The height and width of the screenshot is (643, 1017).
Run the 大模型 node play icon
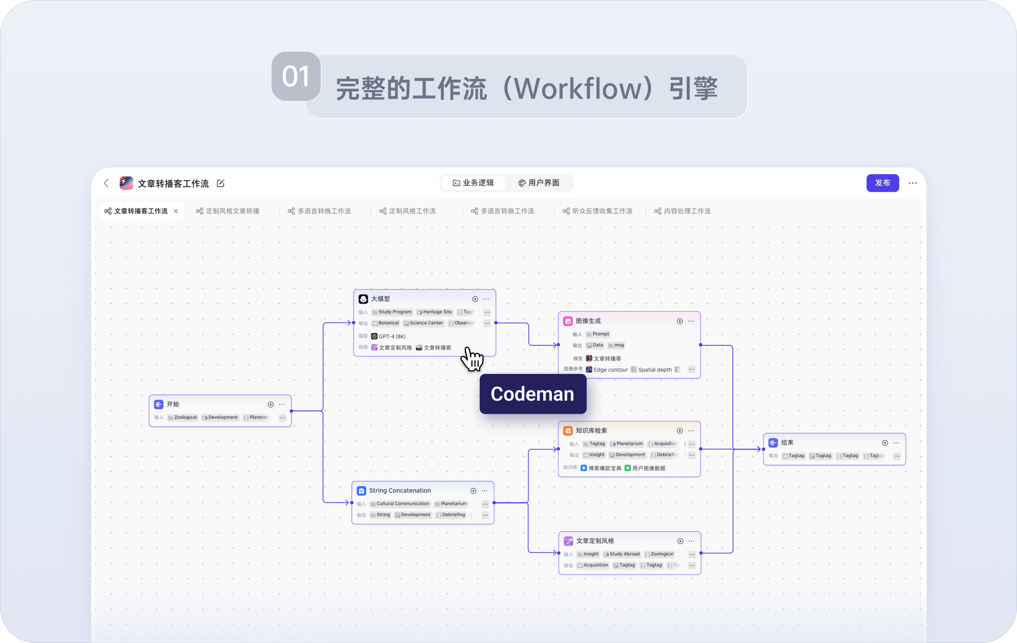pyautogui.click(x=475, y=299)
